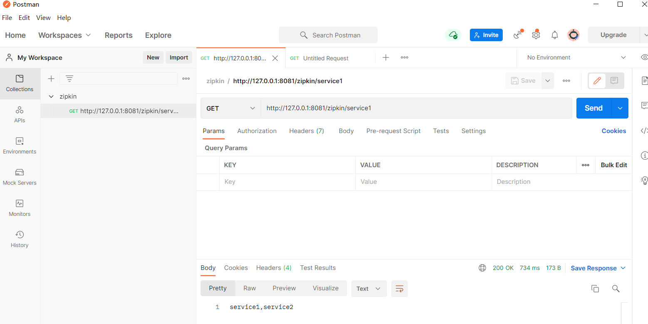Open the documentation icon in right sidebar
The image size is (648, 324).
pyautogui.click(x=644, y=80)
